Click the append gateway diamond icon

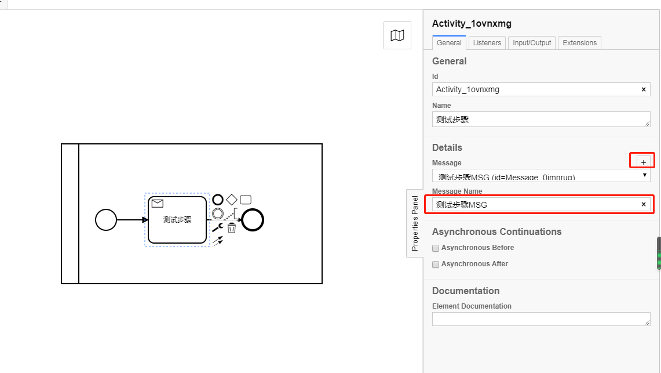point(231,200)
